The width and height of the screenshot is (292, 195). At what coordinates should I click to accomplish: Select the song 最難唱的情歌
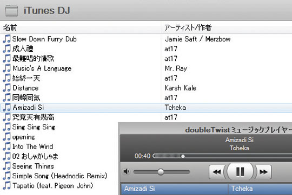pos(33,59)
